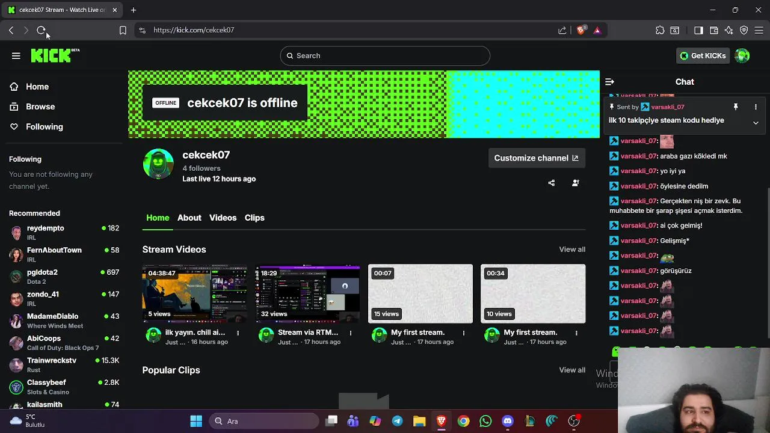Viewport: 770px width, 433px height.
Task: Open Telegram from taskbar
Action: (x=398, y=421)
